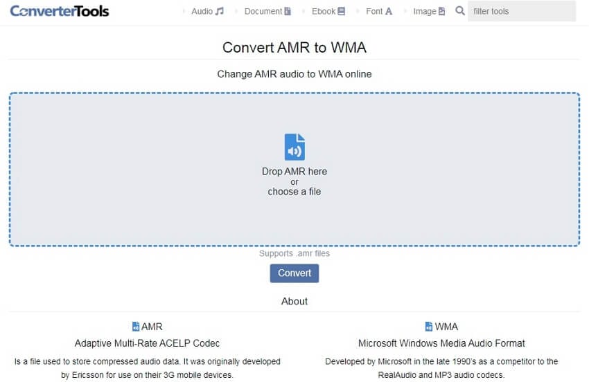Image resolution: width=589 pixels, height=382 pixels.
Task: Open the Image tools menu
Action: click(424, 11)
